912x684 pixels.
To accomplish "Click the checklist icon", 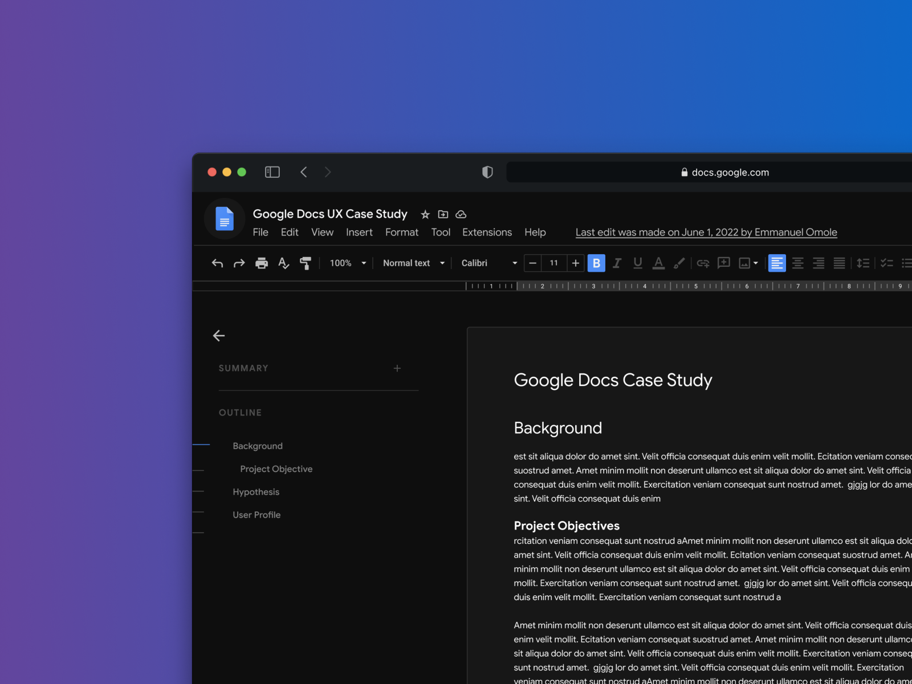I will [886, 263].
